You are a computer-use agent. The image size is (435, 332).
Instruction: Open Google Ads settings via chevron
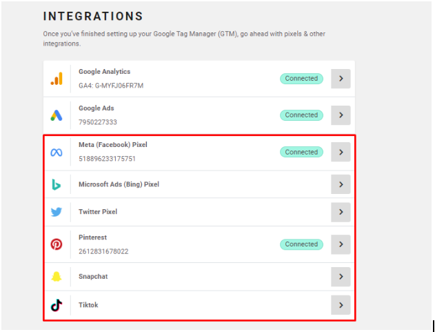click(341, 115)
